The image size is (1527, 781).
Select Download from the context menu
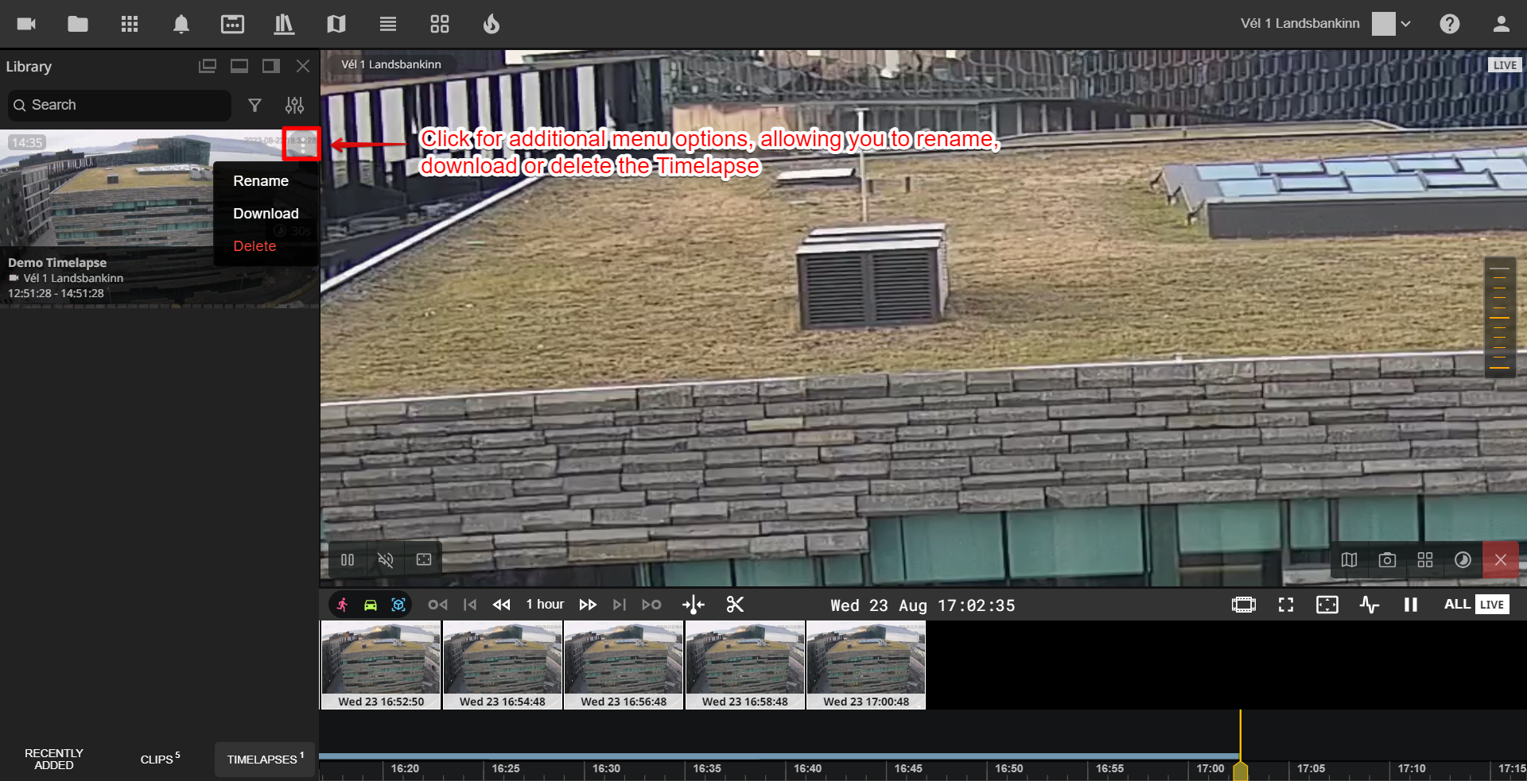(x=266, y=214)
